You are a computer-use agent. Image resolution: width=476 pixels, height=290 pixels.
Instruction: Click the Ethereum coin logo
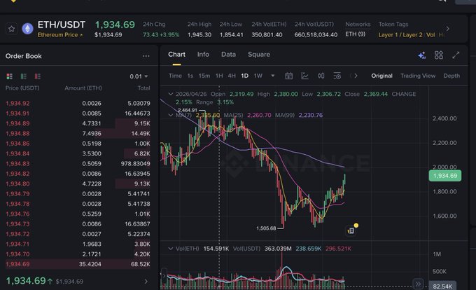point(27,29)
